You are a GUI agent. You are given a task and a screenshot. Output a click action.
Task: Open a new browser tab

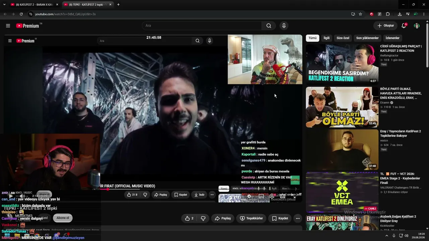(x=118, y=5)
